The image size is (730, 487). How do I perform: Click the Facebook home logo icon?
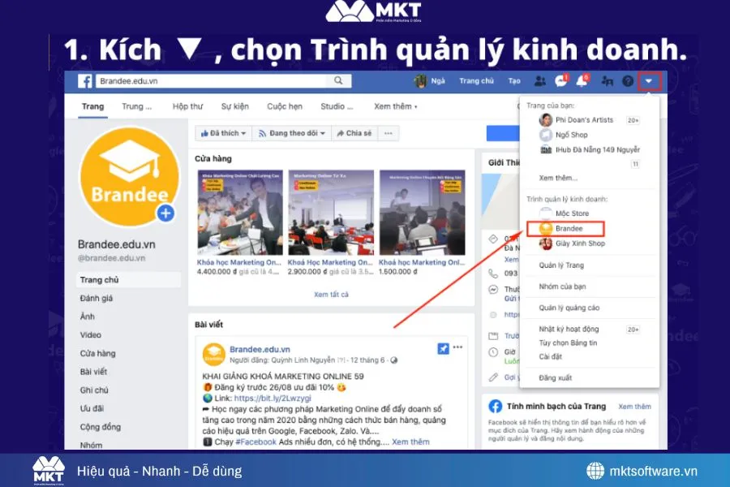click(x=85, y=80)
